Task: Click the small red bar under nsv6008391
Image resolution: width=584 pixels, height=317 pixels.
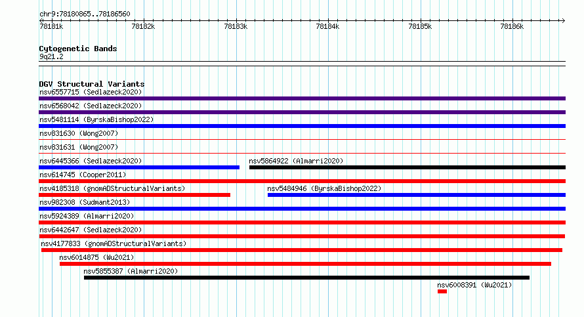Action: tap(442, 291)
